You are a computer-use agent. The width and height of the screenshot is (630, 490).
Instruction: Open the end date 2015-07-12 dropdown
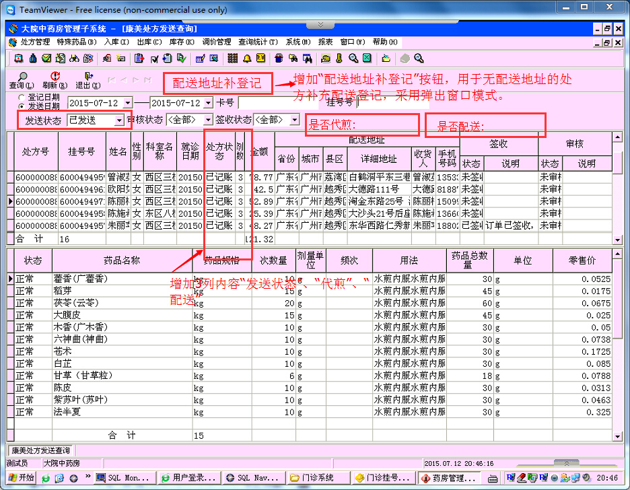click(x=208, y=103)
